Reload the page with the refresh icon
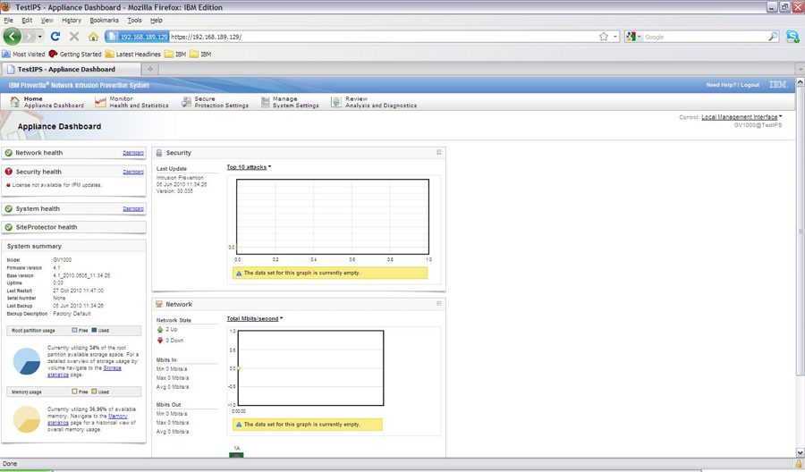805x472 pixels. coord(55,37)
